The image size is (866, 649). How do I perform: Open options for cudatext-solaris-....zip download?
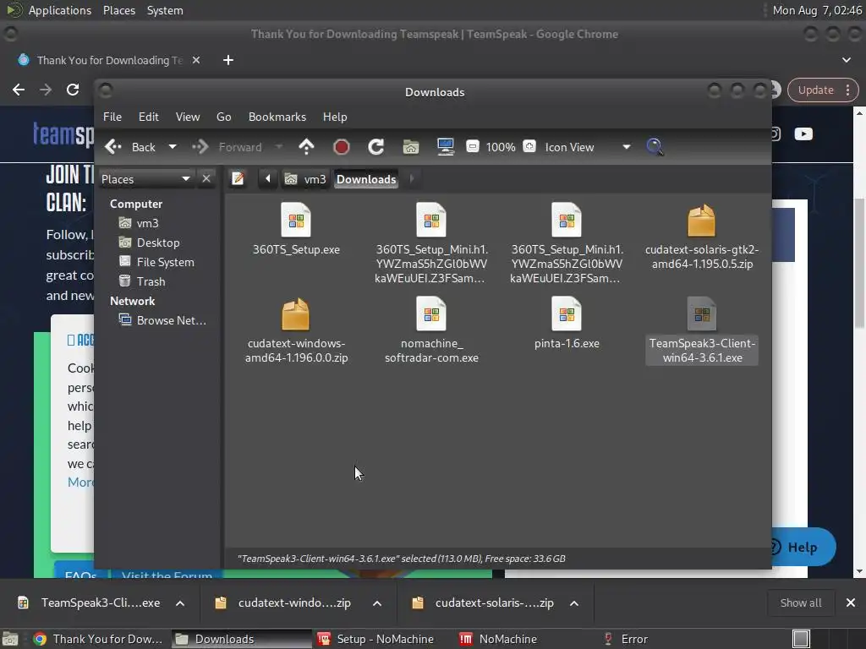coord(574,603)
